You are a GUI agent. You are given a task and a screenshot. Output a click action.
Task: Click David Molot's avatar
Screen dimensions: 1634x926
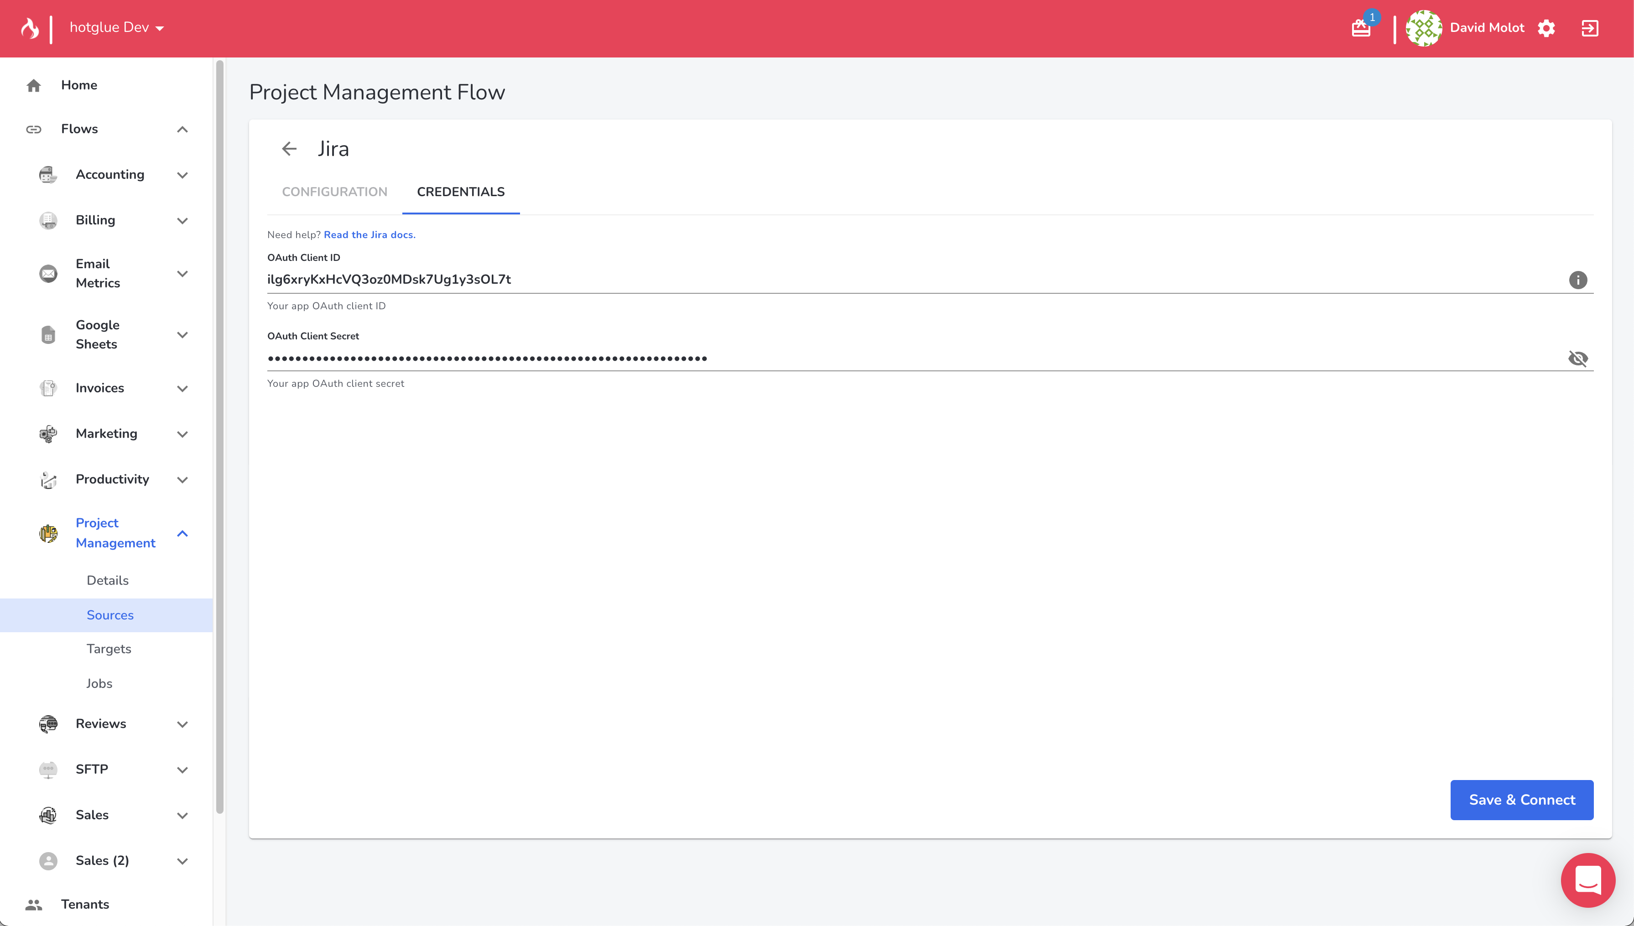click(1424, 28)
